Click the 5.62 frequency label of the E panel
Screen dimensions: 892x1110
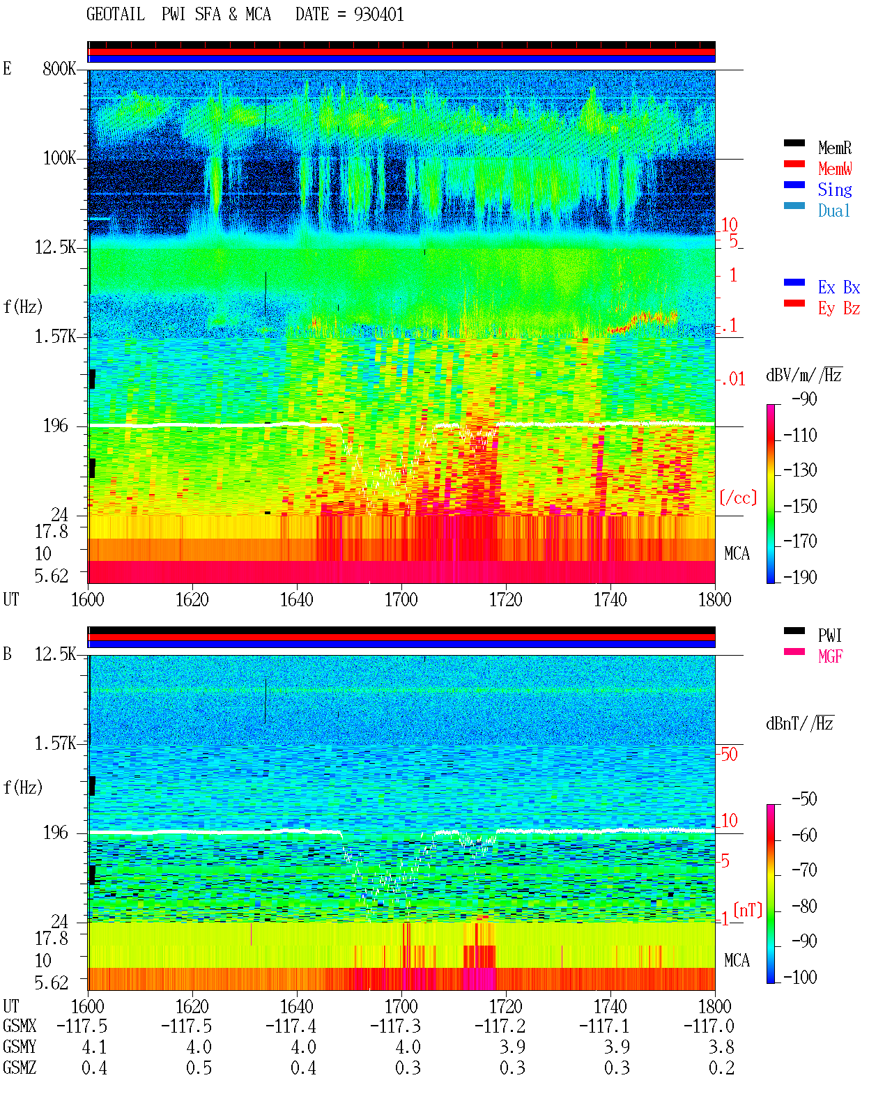[51, 576]
